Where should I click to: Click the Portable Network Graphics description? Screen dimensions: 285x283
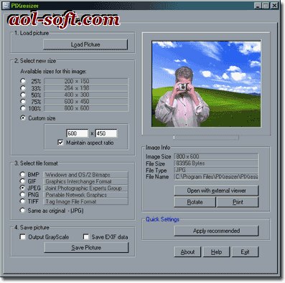[x=76, y=195]
